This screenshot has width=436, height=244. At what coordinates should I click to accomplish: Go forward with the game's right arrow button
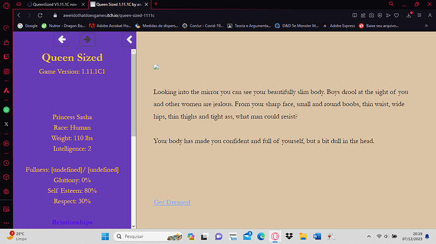pos(87,40)
